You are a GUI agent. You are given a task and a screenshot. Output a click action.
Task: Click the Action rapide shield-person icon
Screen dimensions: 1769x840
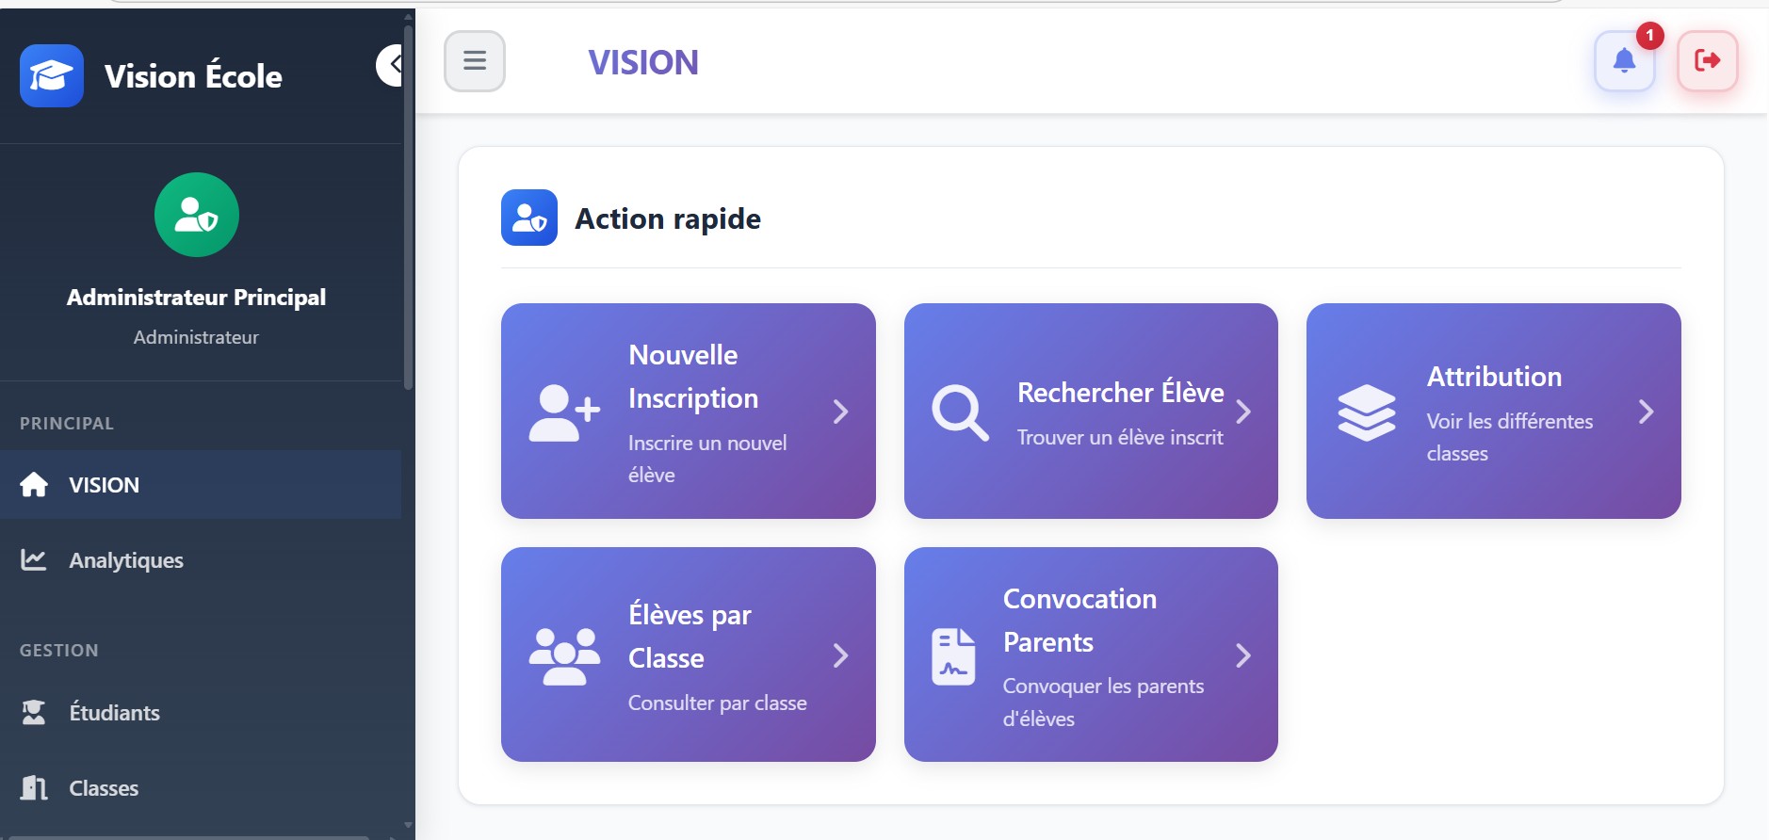click(x=531, y=218)
